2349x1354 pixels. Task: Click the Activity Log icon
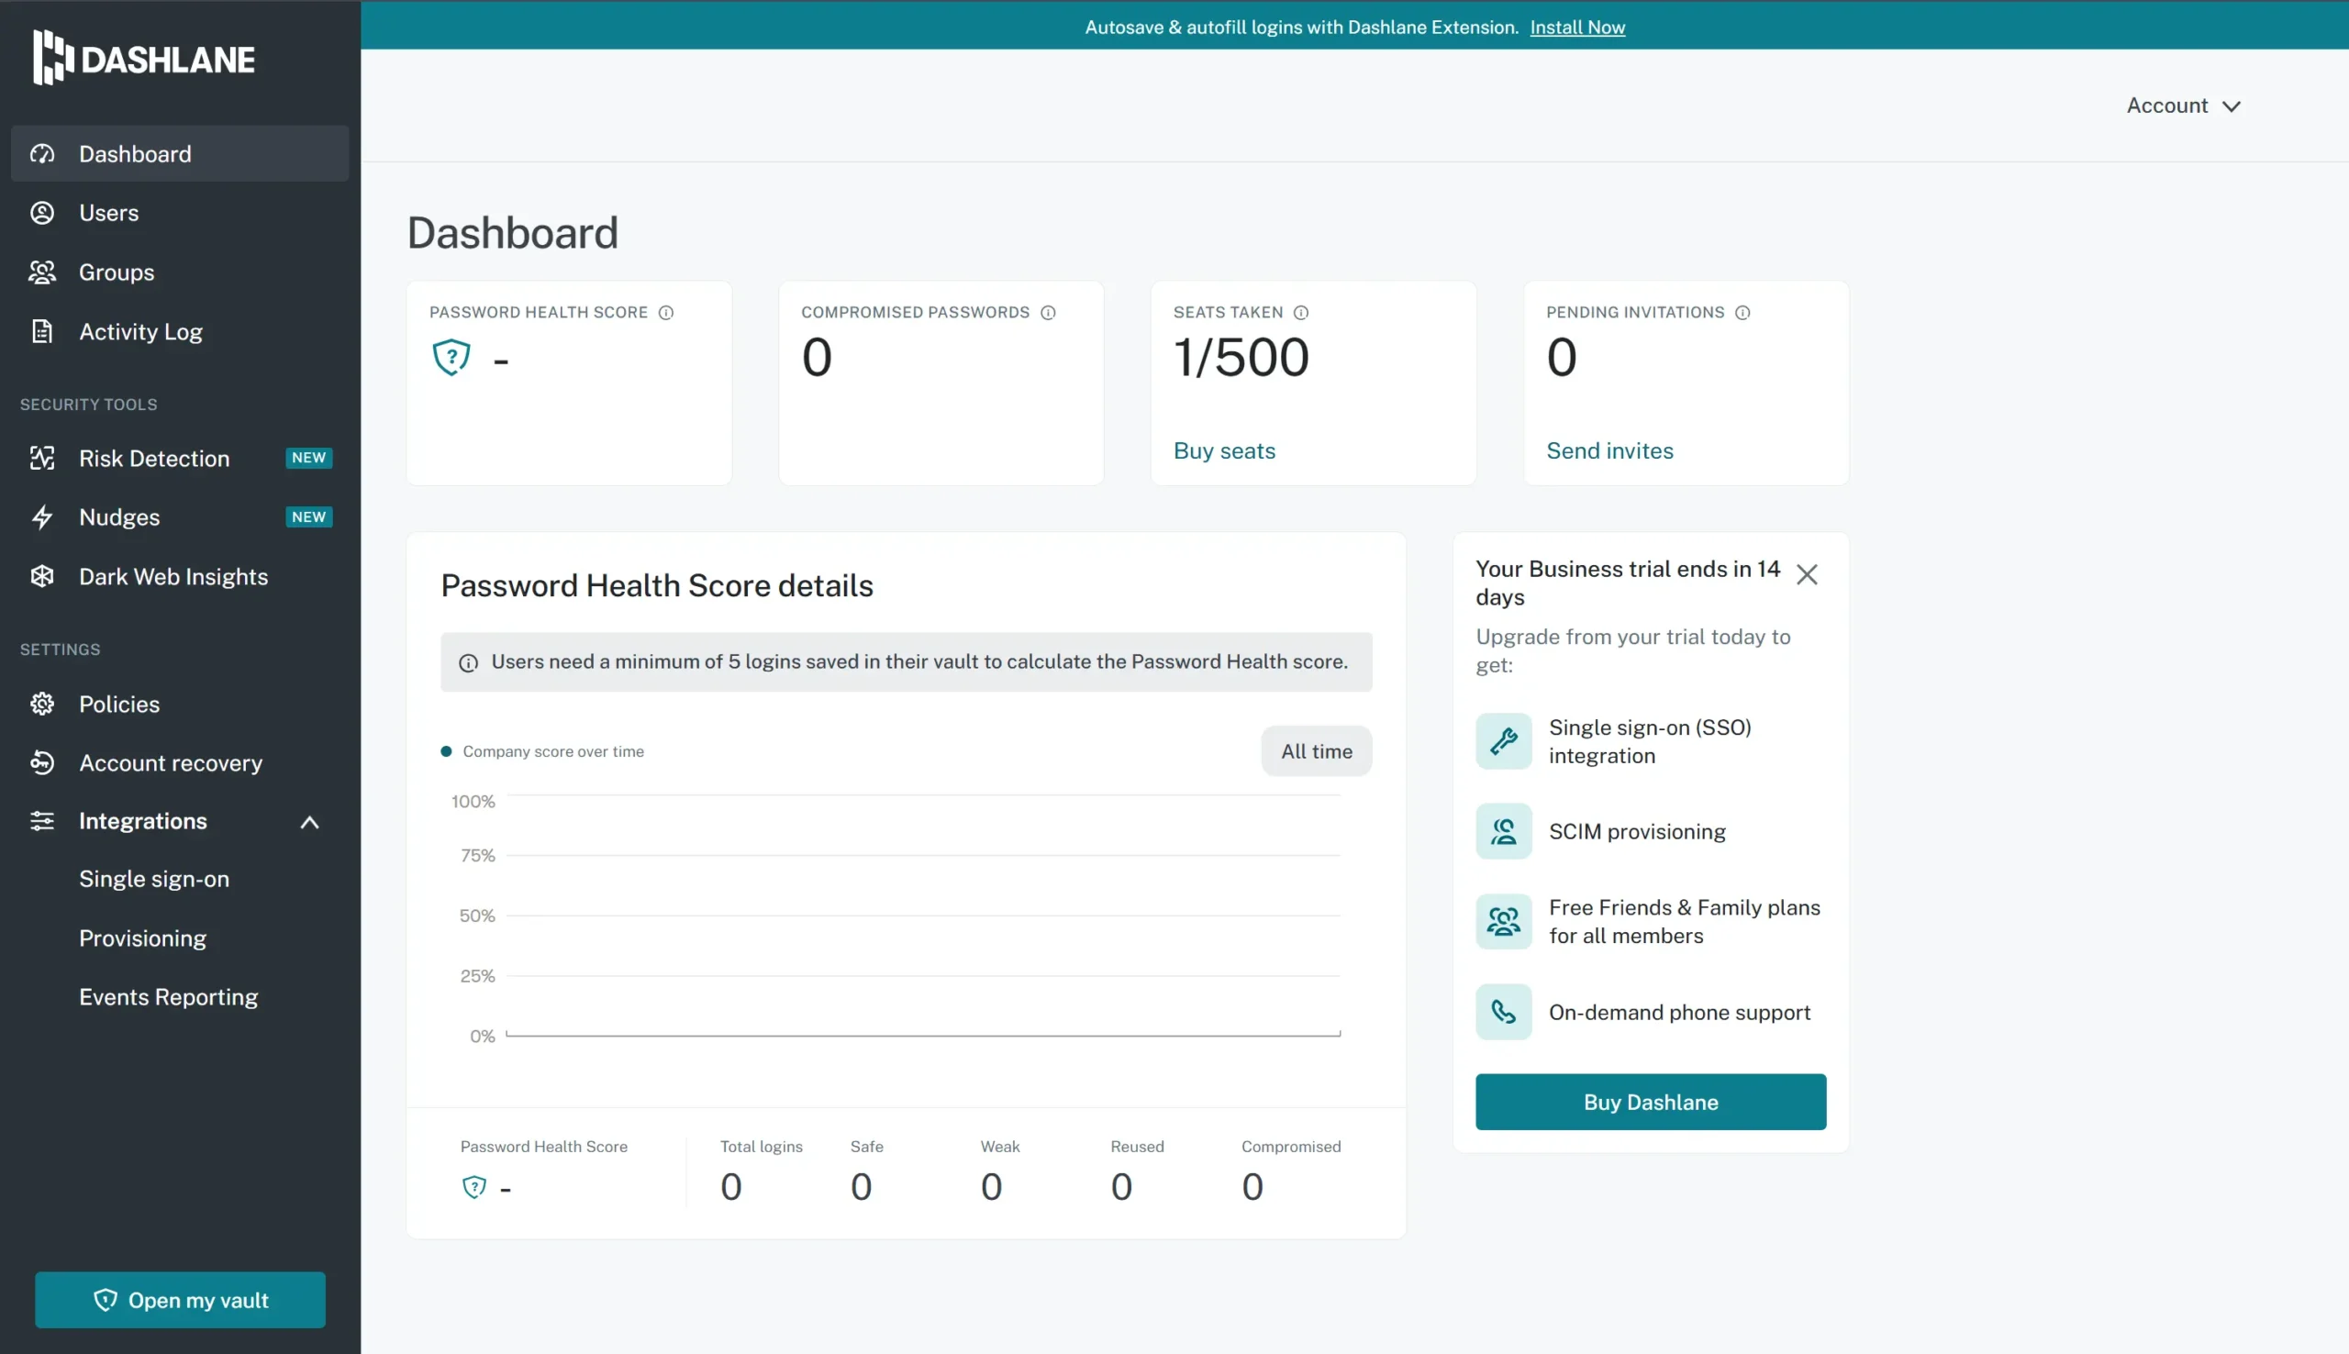tap(43, 331)
